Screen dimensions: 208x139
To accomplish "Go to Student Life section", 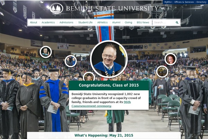I will [x=85, y=23].
